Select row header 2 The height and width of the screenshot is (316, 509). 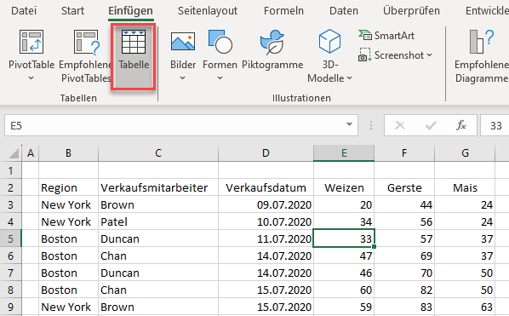[11, 187]
